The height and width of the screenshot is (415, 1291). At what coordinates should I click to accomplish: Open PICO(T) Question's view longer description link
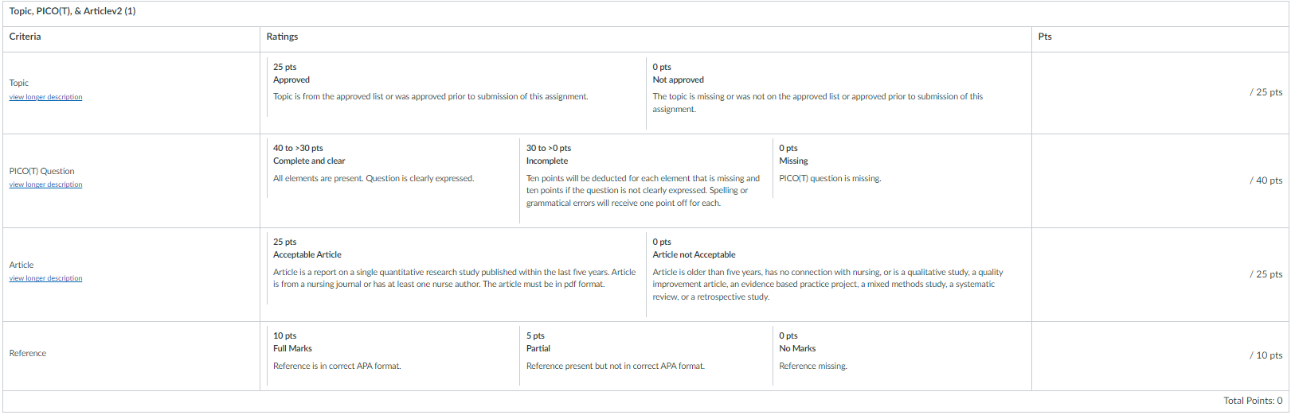click(x=45, y=184)
